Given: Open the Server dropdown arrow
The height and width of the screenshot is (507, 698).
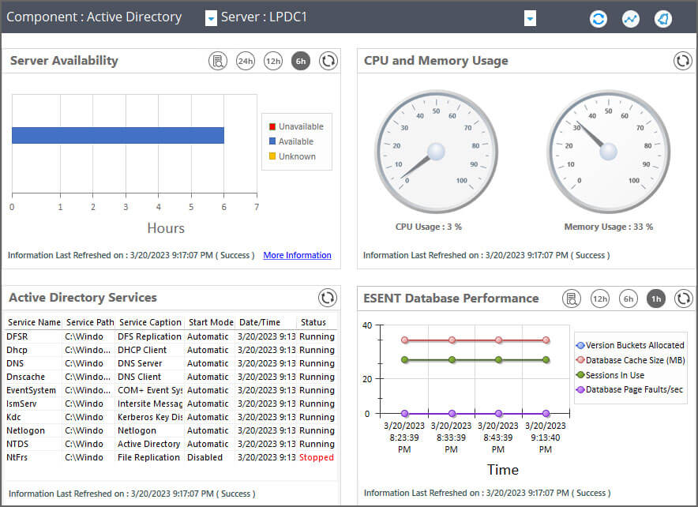Looking at the screenshot, I should pyautogui.click(x=530, y=19).
